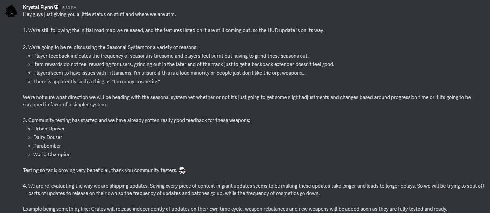
Task: Click the line mentioning Fittaniums
Action: click(169, 73)
